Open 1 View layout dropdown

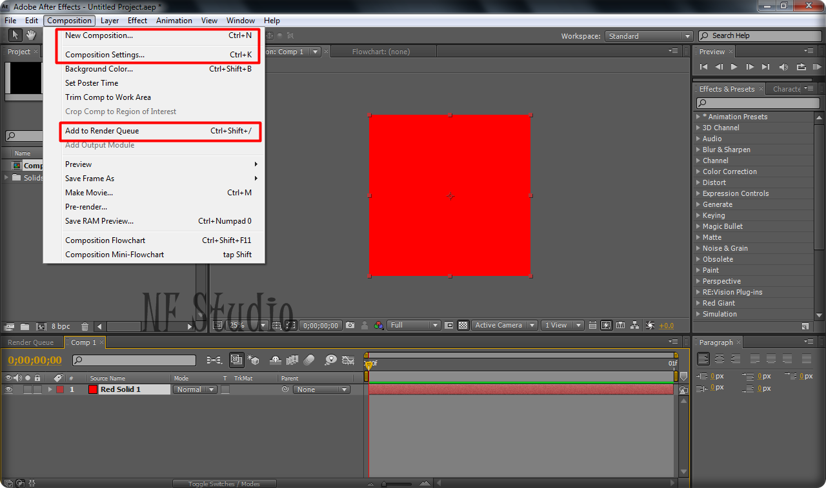click(x=562, y=325)
